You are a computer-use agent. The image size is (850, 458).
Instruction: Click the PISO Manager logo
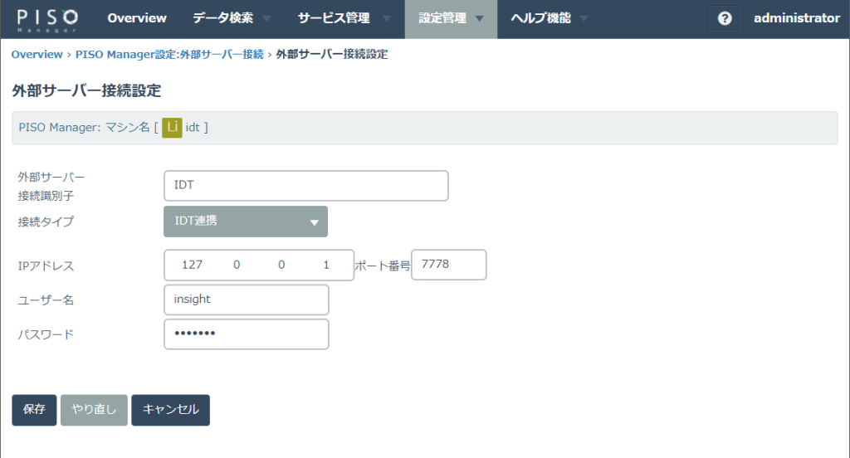pyautogui.click(x=47, y=20)
